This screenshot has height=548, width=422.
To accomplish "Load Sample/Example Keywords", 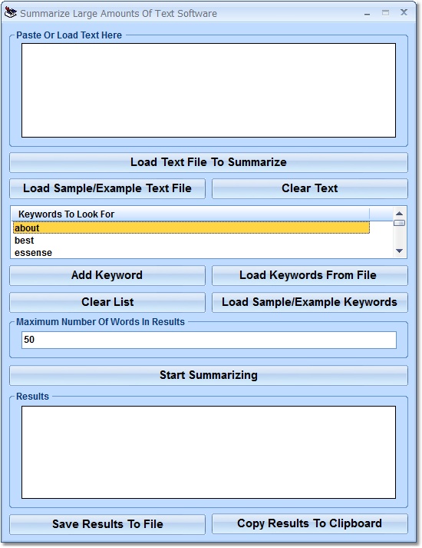I will [310, 302].
